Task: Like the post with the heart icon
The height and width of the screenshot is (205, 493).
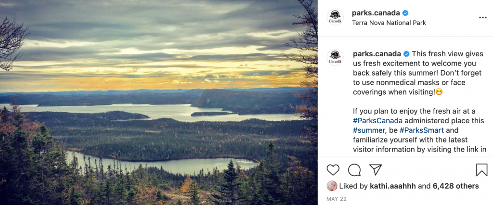Action: pyautogui.click(x=333, y=170)
